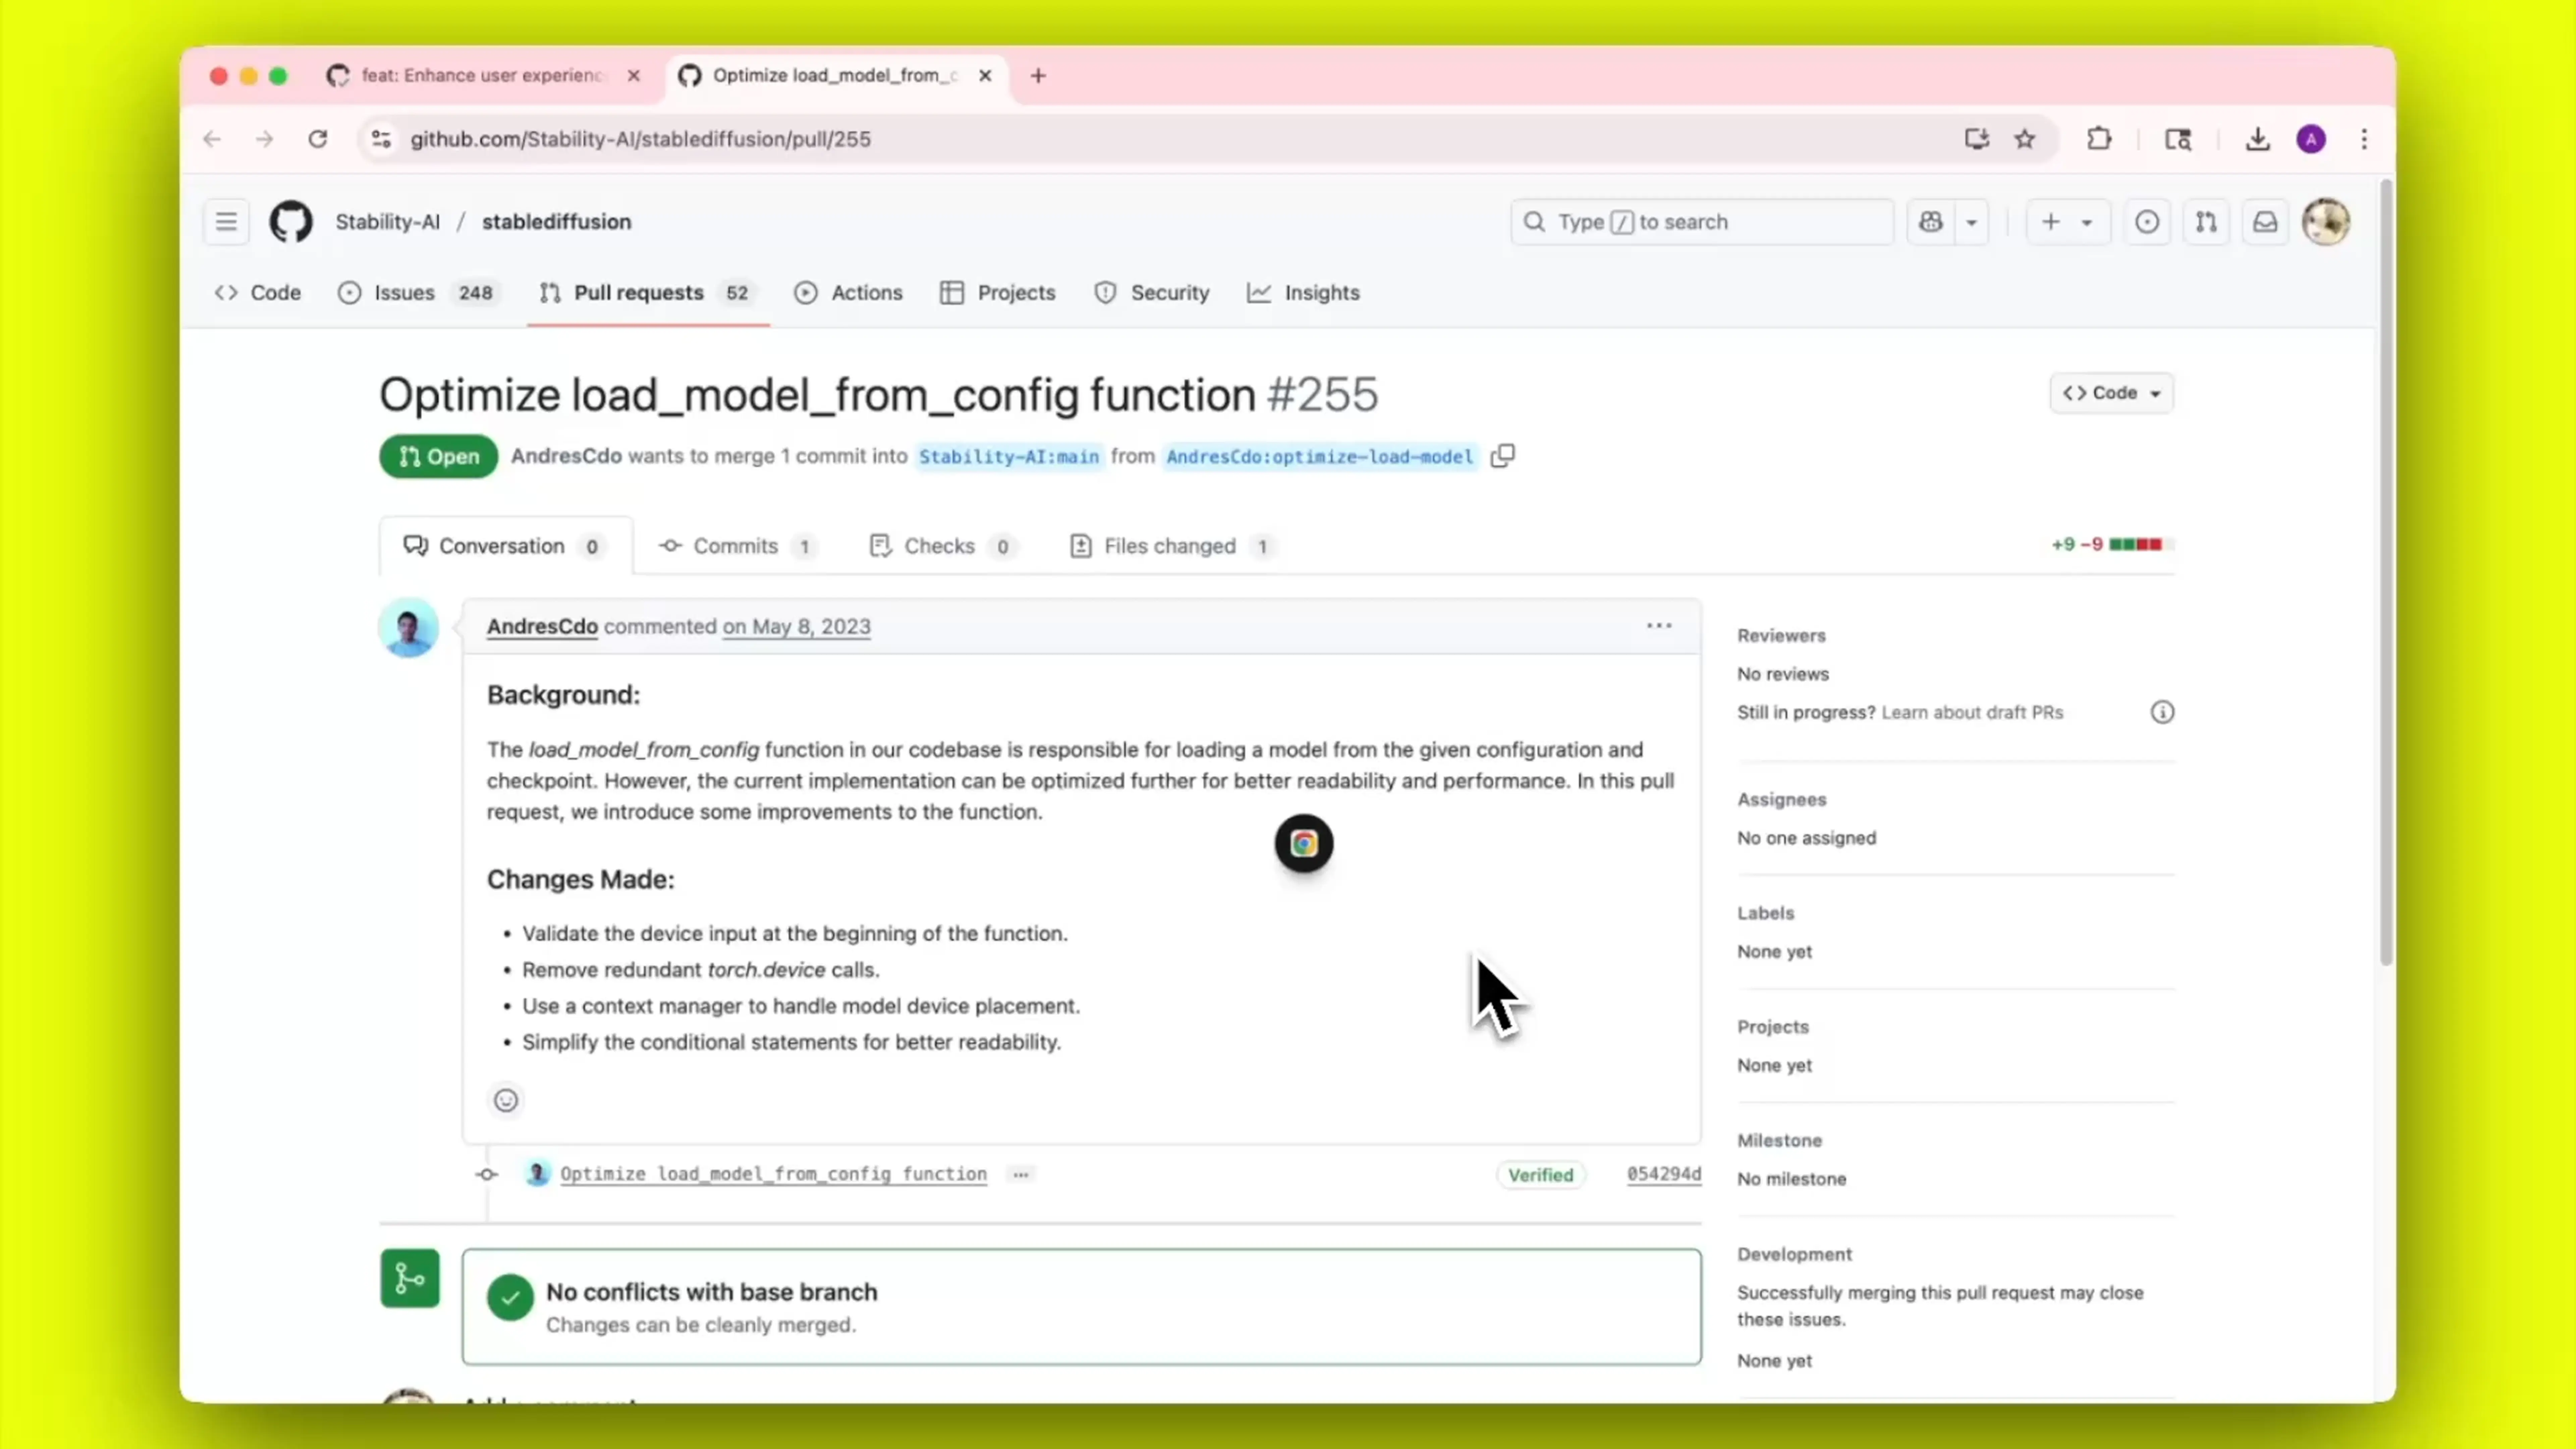Click author name AndresCdo in merge line
2576x1449 pixels.
(x=566, y=456)
